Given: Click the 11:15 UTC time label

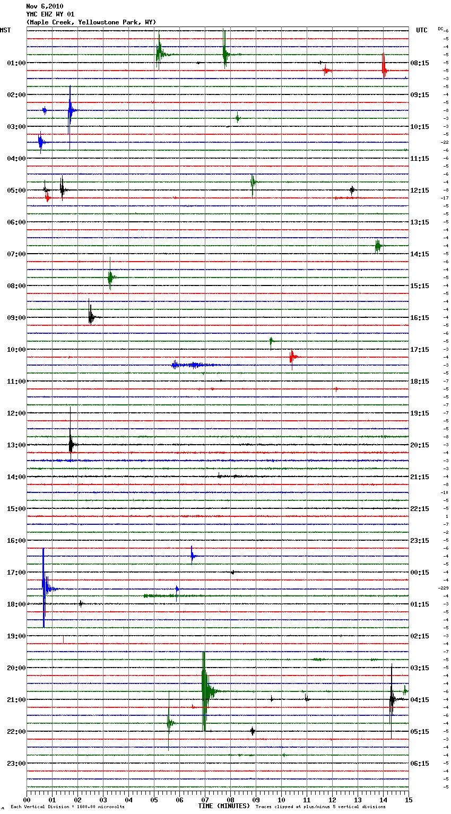Looking at the screenshot, I should [x=420, y=159].
